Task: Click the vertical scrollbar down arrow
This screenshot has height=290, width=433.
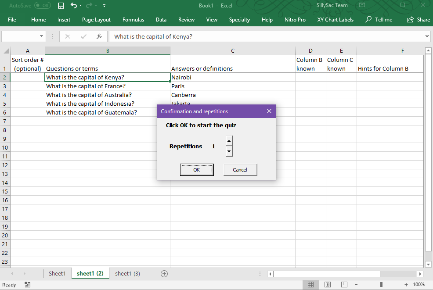Action: pos(428,265)
